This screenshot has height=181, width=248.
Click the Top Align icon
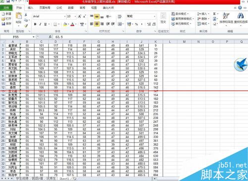[x=92, y=16]
